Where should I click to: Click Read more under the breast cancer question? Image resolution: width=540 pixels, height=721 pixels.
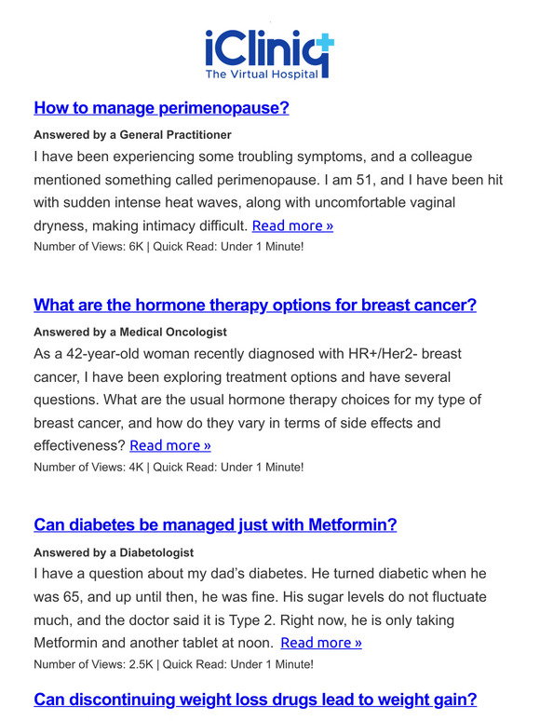click(x=170, y=445)
